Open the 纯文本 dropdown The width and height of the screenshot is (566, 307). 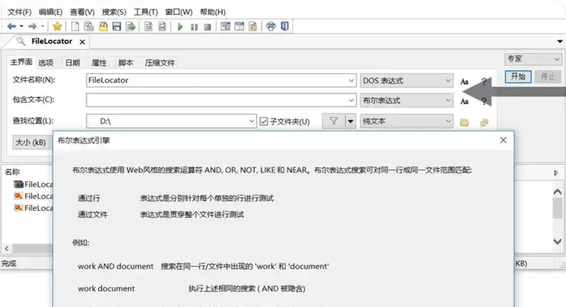coord(406,121)
